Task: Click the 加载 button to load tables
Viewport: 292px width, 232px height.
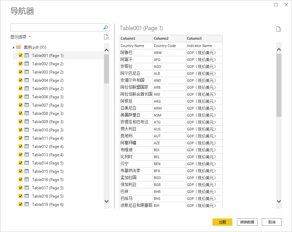Action: (222, 222)
